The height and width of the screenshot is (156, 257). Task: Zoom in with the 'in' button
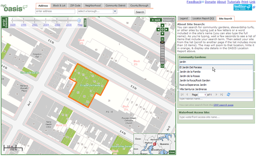(162, 39)
